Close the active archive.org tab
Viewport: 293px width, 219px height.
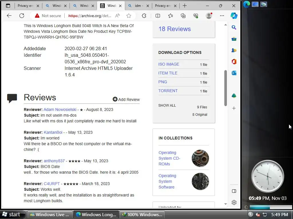(x=120, y=6)
